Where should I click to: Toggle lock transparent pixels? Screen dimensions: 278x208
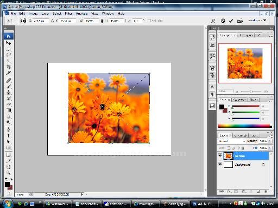point(229,148)
